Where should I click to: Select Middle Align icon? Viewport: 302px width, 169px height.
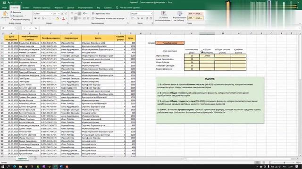75,14
